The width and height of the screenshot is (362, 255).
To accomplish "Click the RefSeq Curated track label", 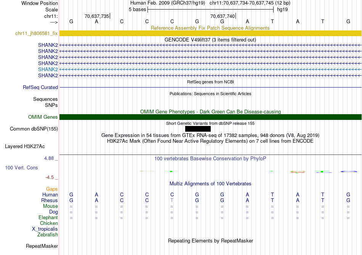I will [x=40, y=88].
